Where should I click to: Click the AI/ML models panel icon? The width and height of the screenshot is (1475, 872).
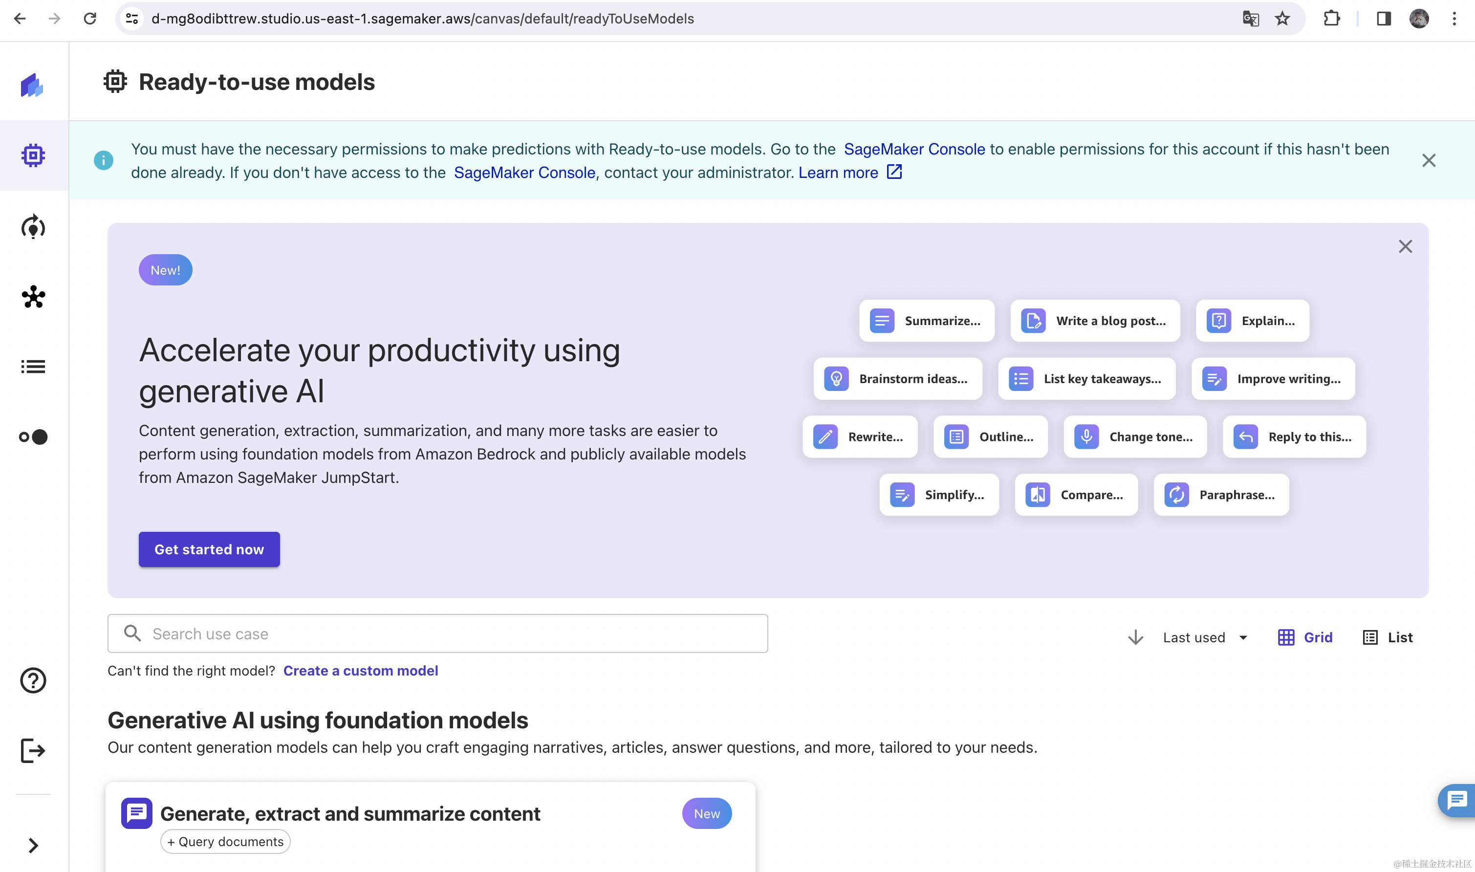pos(34,153)
